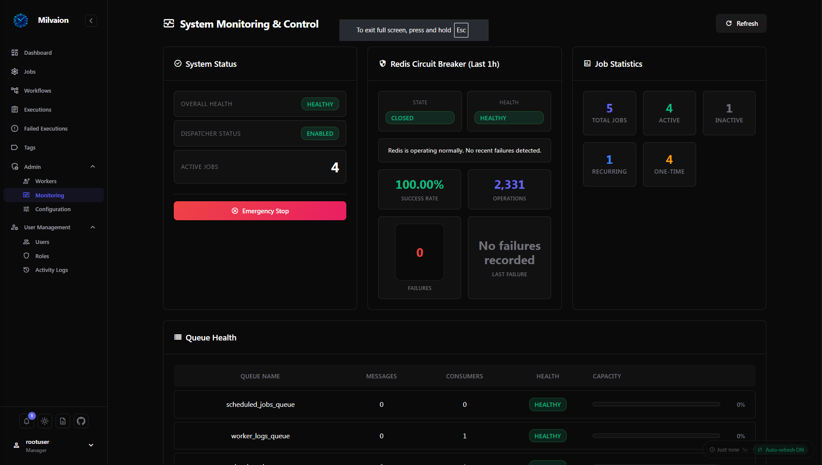Click the Milvaion logo icon
This screenshot has height=465, width=822.
(x=20, y=20)
